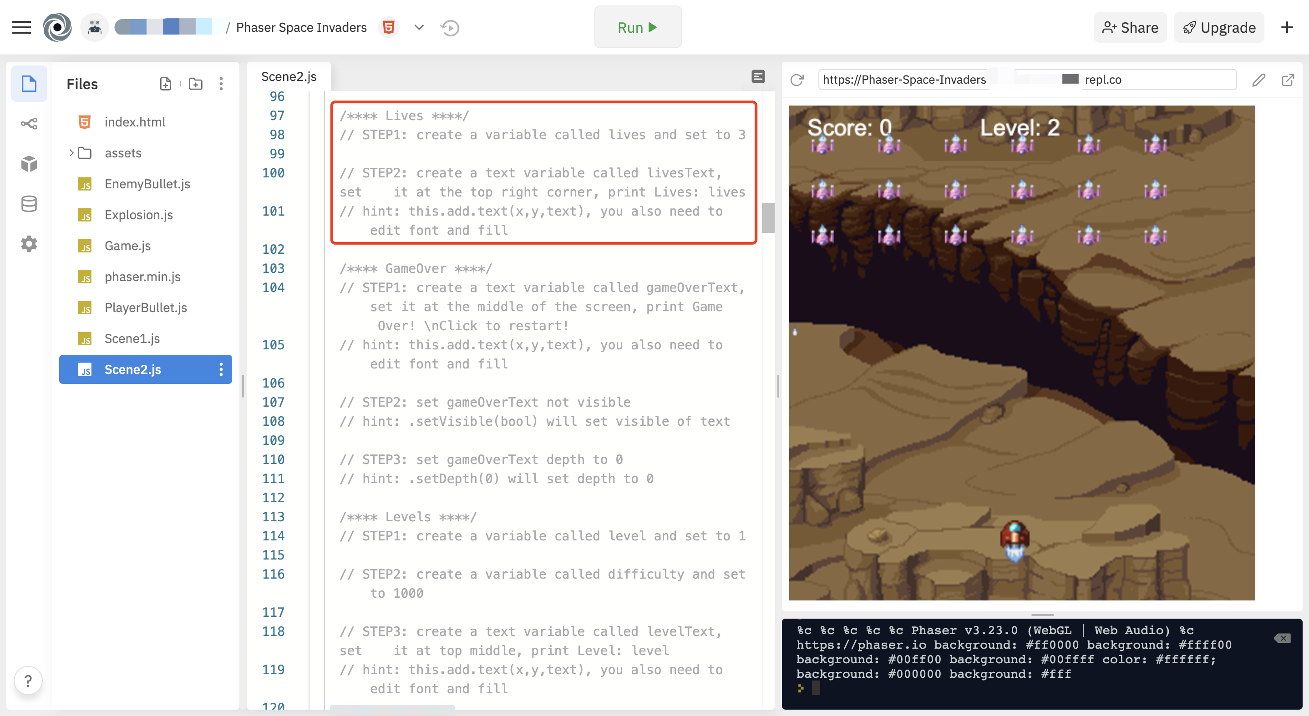The width and height of the screenshot is (1309, 716).
Task: Open Game.js in file tree
Action: coord(127,246)
